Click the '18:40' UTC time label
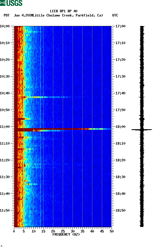The height and width of the screenshot is (249, 154). point(120,194)
